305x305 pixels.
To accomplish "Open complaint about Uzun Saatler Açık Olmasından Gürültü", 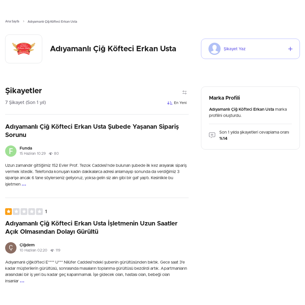I will 91,227.
